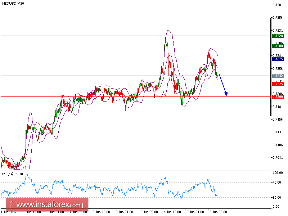Click the 7 Jun 05:00 time label
Image resolution: width=288 pixels, height=216 pixels.
click(78, 212)
